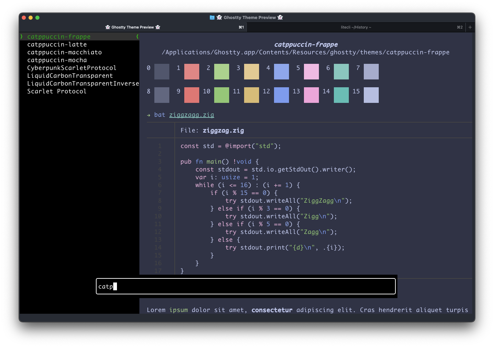Click 'File: ziggzagg.zig' header text
Viewport: 494px width, 347px height.
(212, 130)
